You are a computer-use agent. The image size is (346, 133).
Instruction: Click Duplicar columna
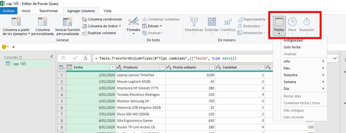click(99, 33)
